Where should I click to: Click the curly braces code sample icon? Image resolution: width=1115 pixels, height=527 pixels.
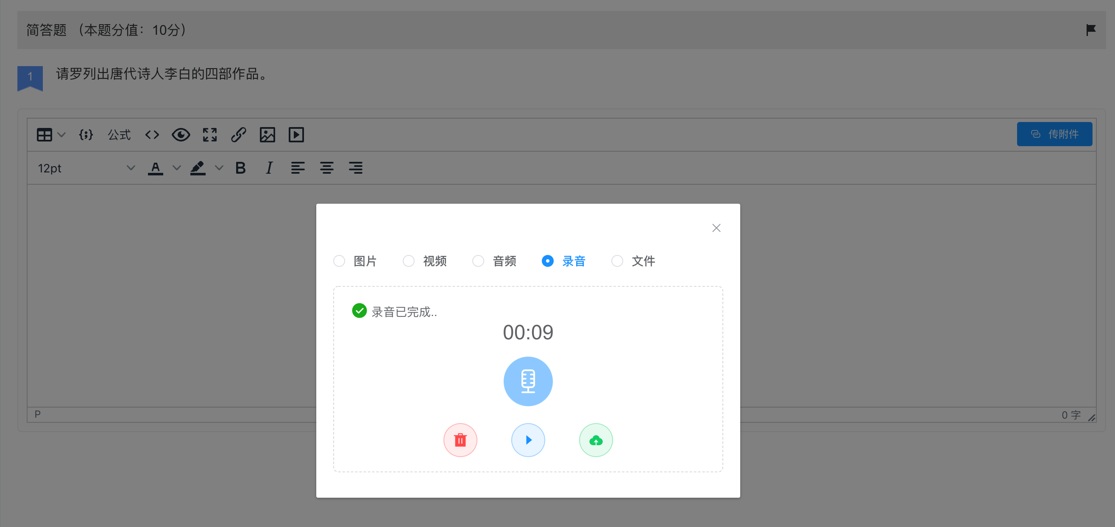click(86, 135)
